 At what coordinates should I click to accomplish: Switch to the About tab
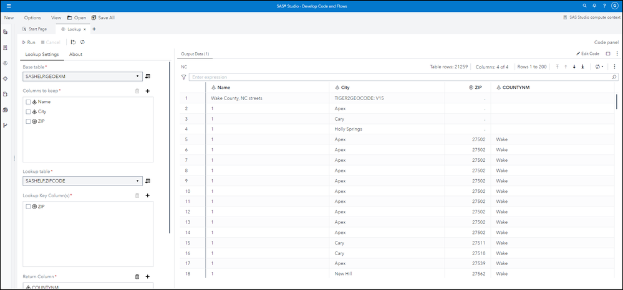(x=75, y=54)
